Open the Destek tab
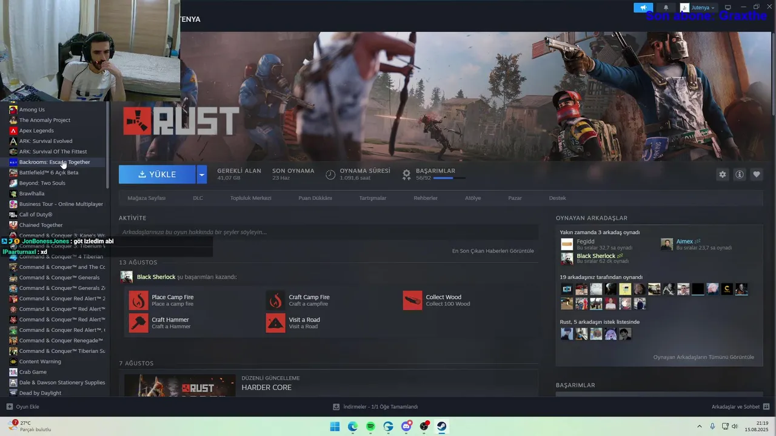Viewport: 776px width, 436px height. (x=557, y=198)
